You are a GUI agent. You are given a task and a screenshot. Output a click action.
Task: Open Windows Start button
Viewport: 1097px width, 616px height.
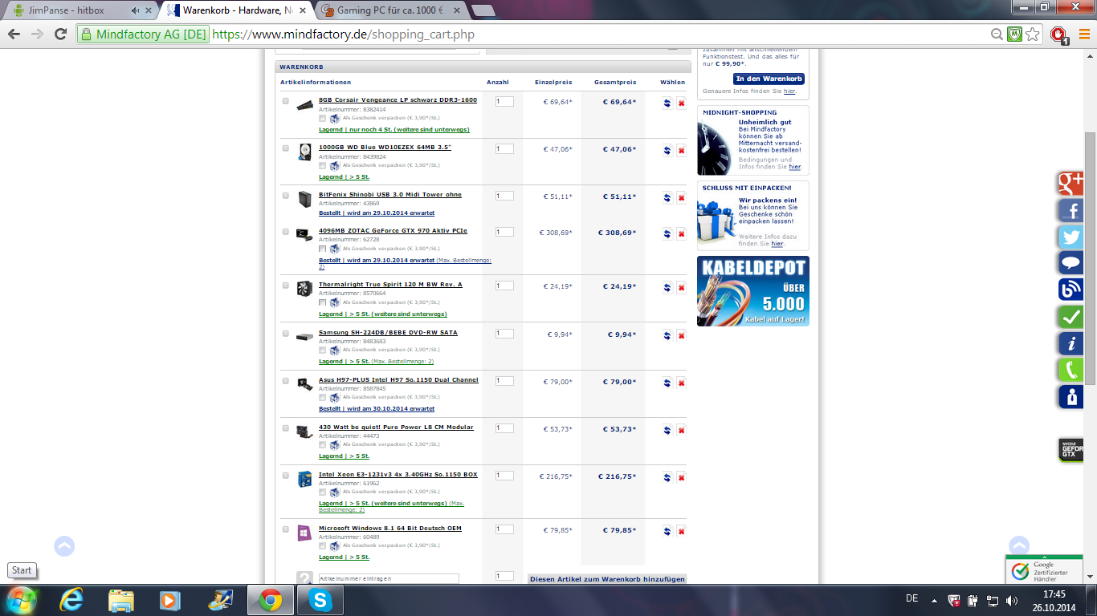click(21, 600)
